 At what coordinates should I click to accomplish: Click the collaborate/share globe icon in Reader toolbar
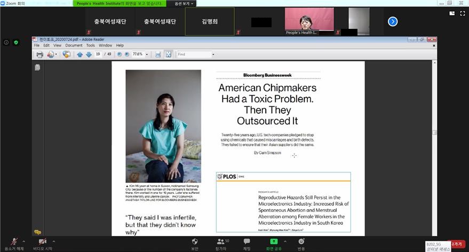pos(66,54)
